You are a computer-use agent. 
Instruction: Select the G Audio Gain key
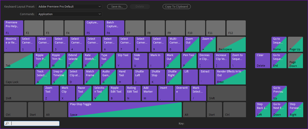pyautogui.click(x=108, y=77)
